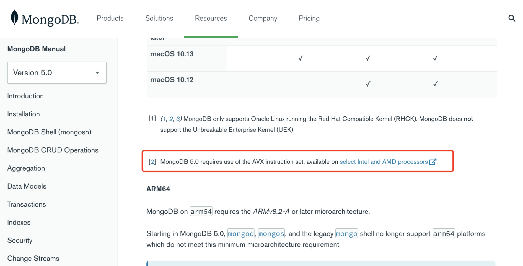Open Security in the sidebar
This screenshot has width=523, height=266.
click(20, 241)
